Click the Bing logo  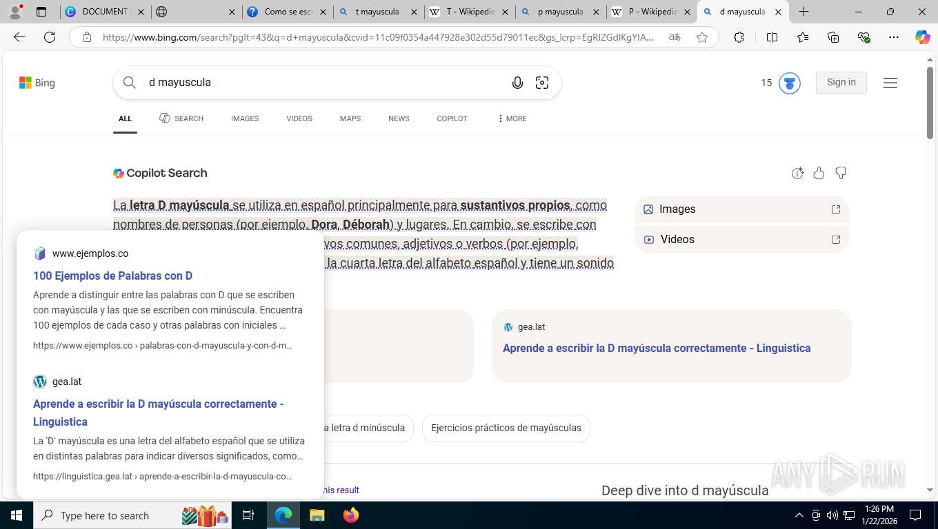coord(37,83)
